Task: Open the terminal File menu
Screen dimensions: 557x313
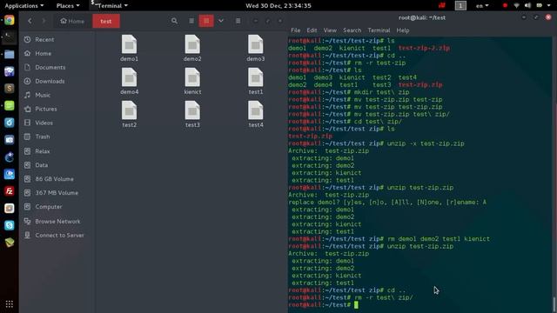Action: point(296,30)
